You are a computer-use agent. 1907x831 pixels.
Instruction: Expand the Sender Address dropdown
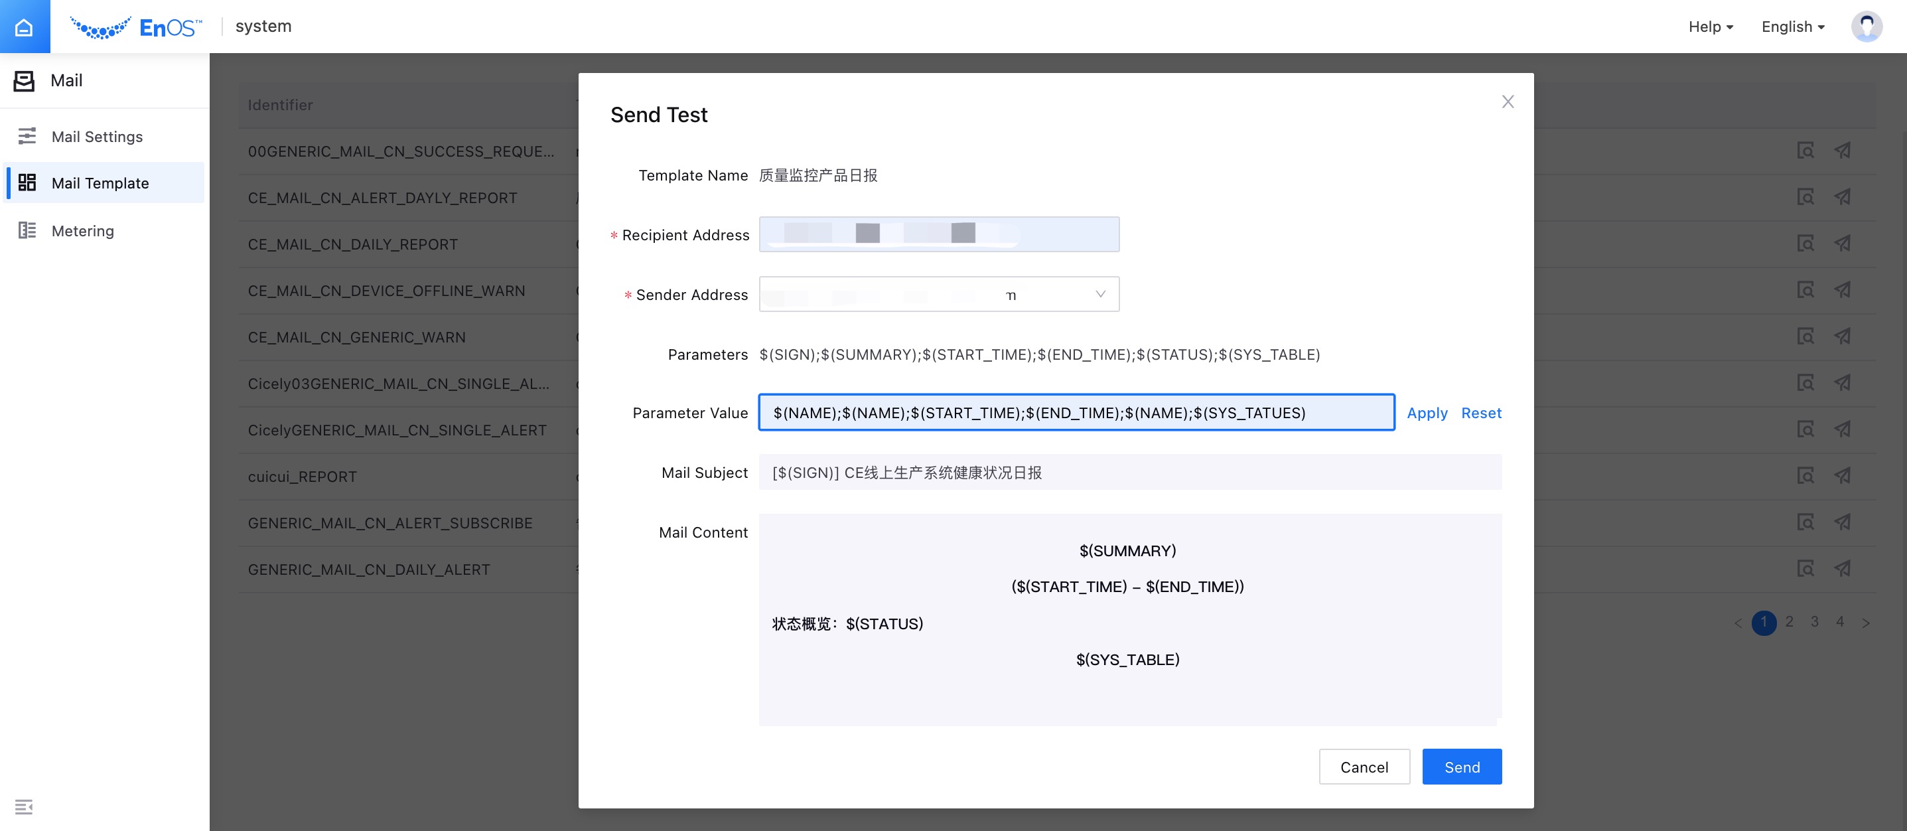[1099, 293]
